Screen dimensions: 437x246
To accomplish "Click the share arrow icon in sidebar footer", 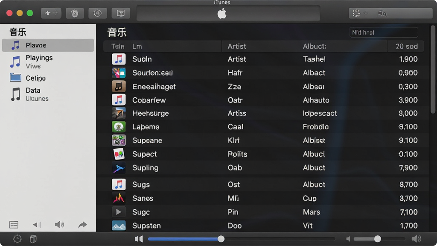I will click(82, 225).
